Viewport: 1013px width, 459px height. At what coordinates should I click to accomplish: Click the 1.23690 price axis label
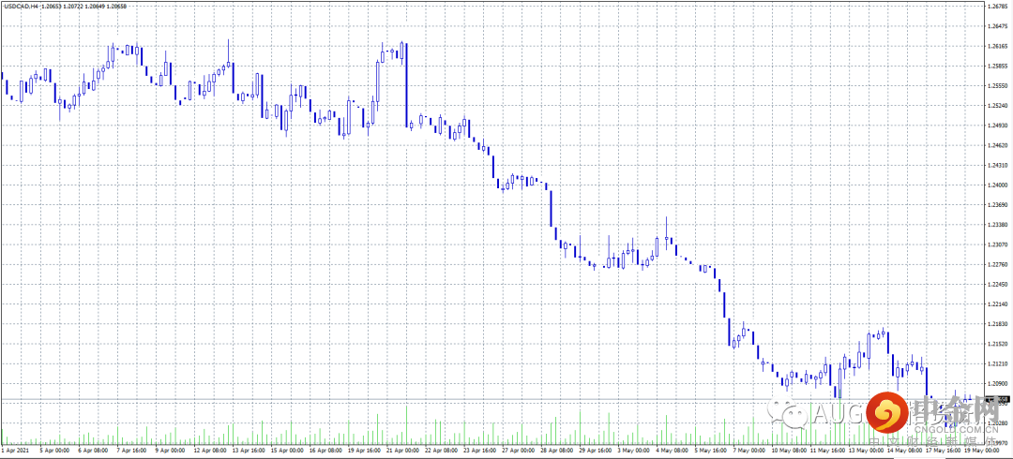tap(998, 205)
